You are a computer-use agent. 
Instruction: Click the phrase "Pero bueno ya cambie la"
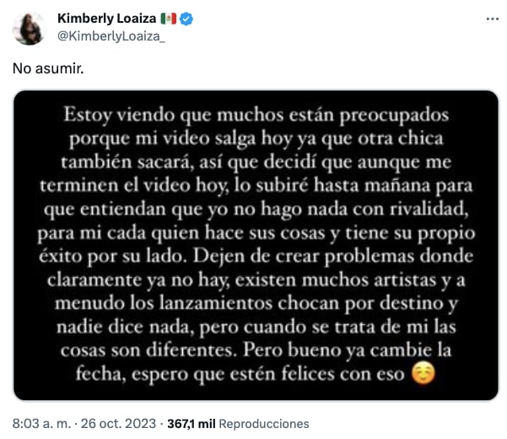click(347, 350)
